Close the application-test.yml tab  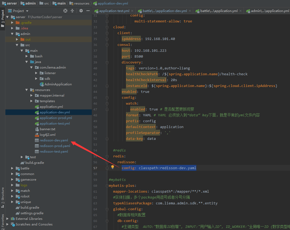tap(132, 11)
